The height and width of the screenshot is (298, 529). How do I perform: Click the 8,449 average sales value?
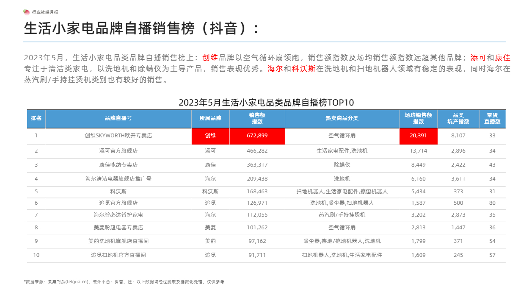418,165
